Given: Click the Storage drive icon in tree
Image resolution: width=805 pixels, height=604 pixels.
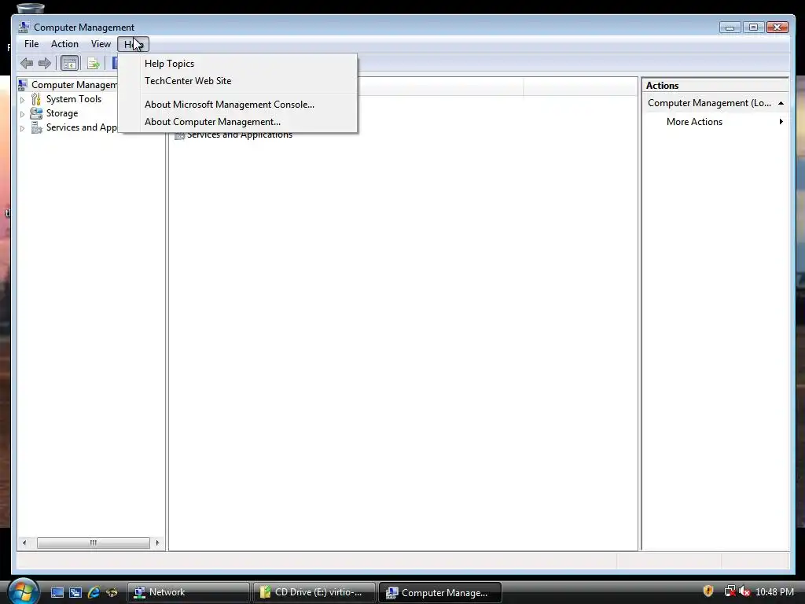Looking at the screenshot, I should pos(36,113).
